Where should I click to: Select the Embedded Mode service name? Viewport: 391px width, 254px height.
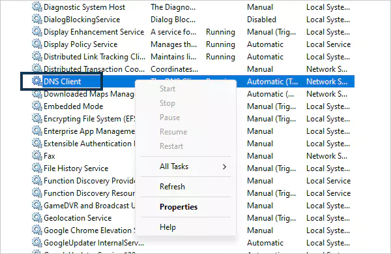point(73,106)
